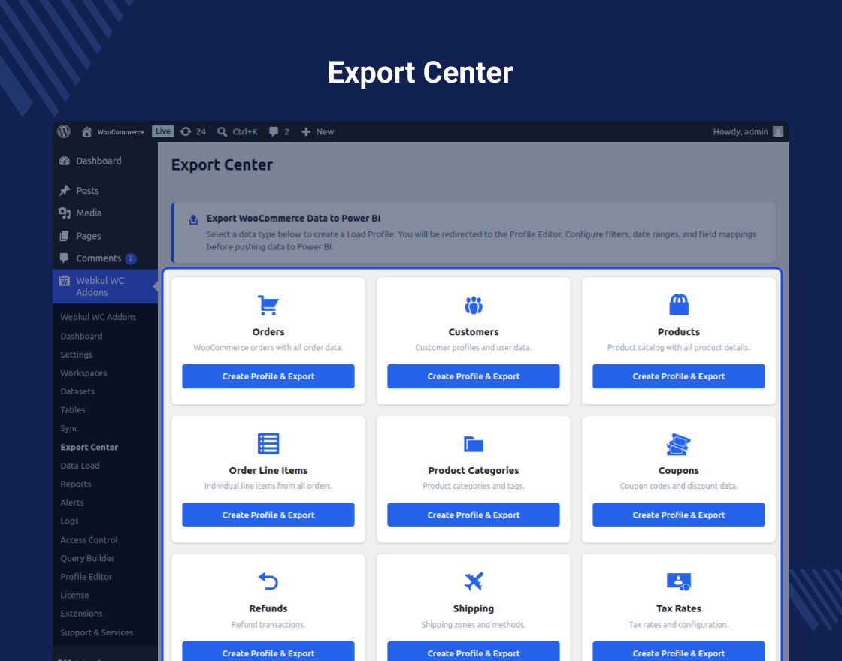Click 'Shipping zones and methods.' description

tap(474, 624)
